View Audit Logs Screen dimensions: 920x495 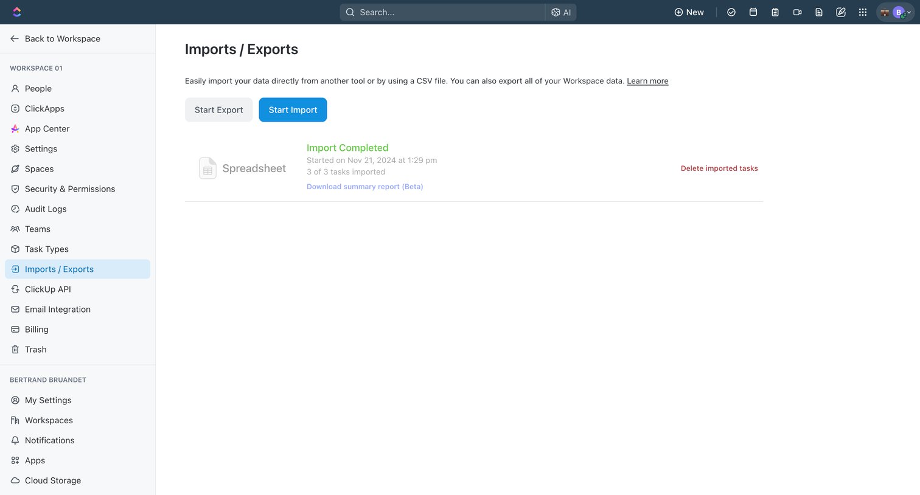[77, 209]
